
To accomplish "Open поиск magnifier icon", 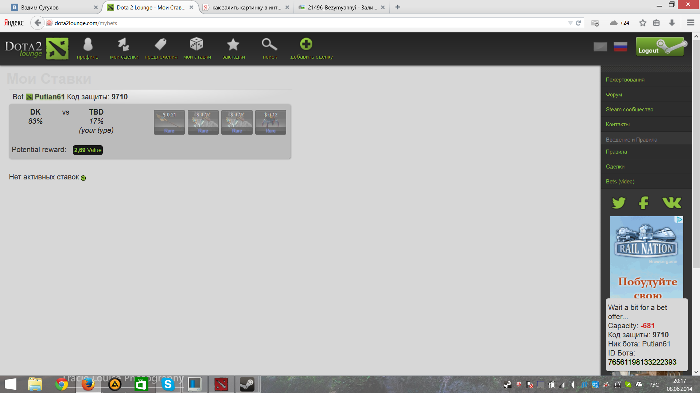I will click(x=269, y=45).
